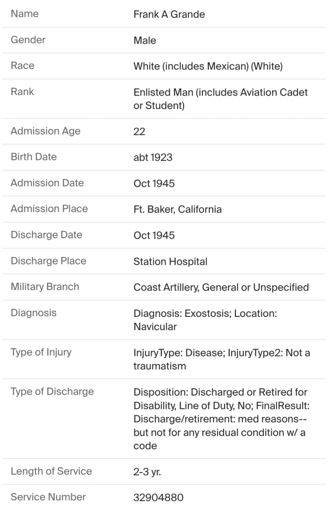Select the Diagnosis value Exostosis text
The image size is (332, 507).
[220, 320]
